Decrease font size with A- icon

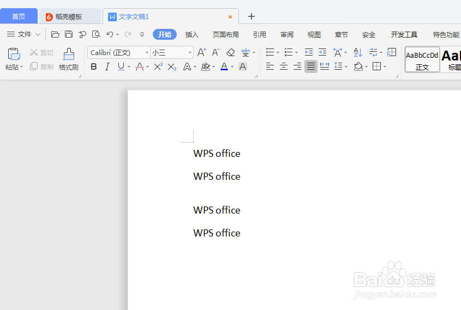pos(215,52)
